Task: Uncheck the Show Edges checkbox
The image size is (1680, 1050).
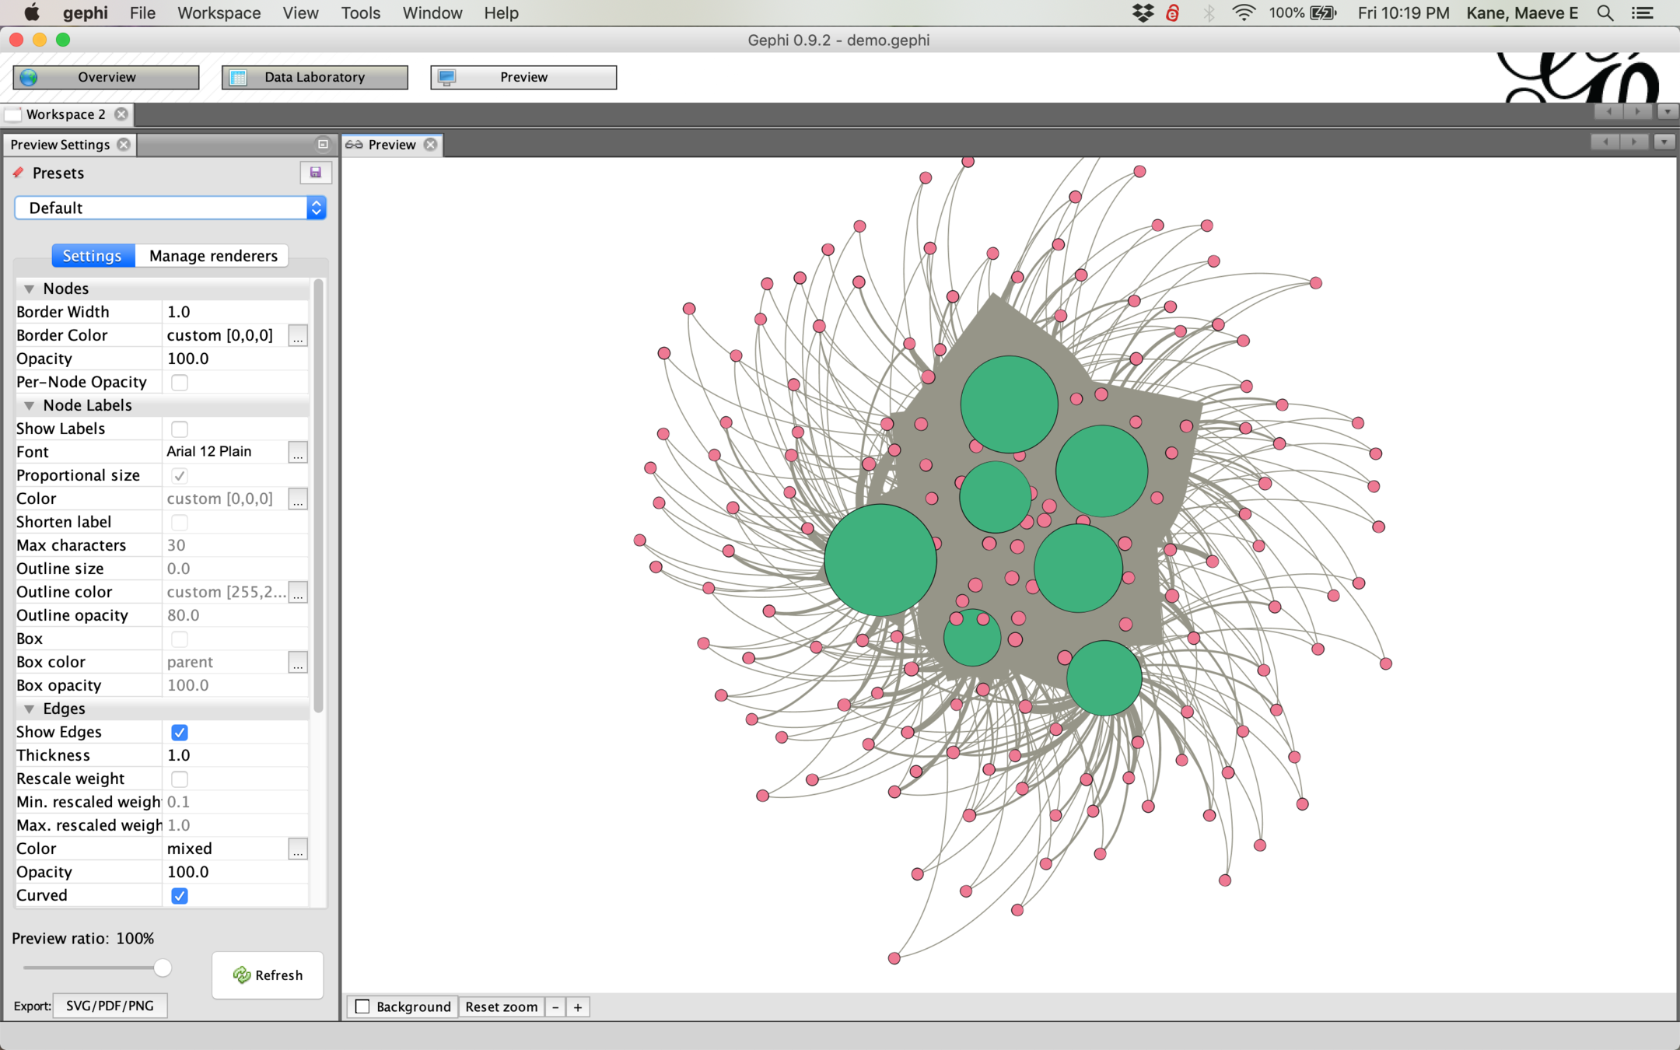Action: click(180, 732)
